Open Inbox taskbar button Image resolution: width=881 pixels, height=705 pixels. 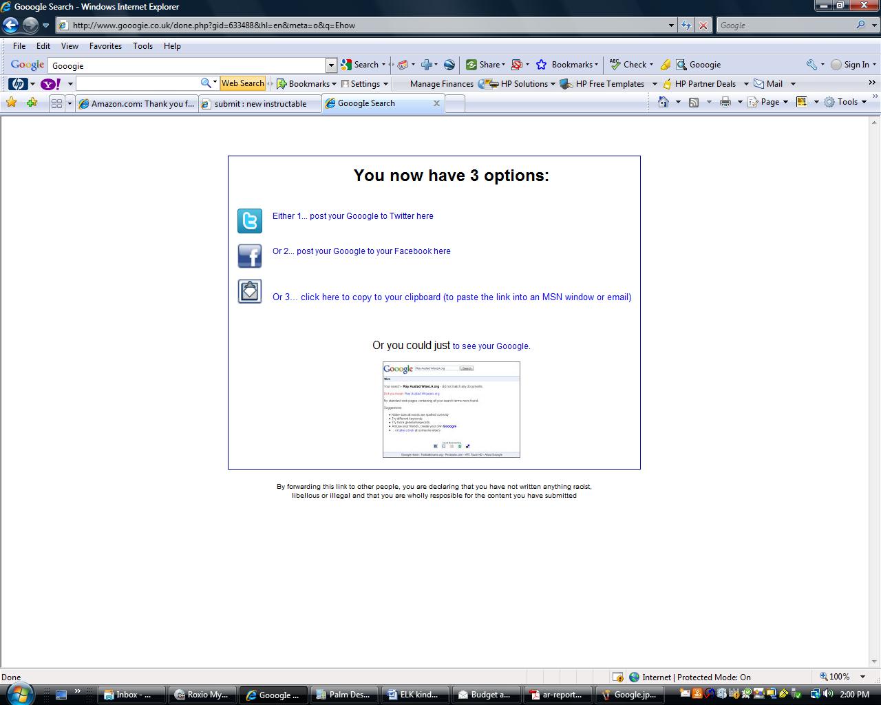tap(132, 695)
